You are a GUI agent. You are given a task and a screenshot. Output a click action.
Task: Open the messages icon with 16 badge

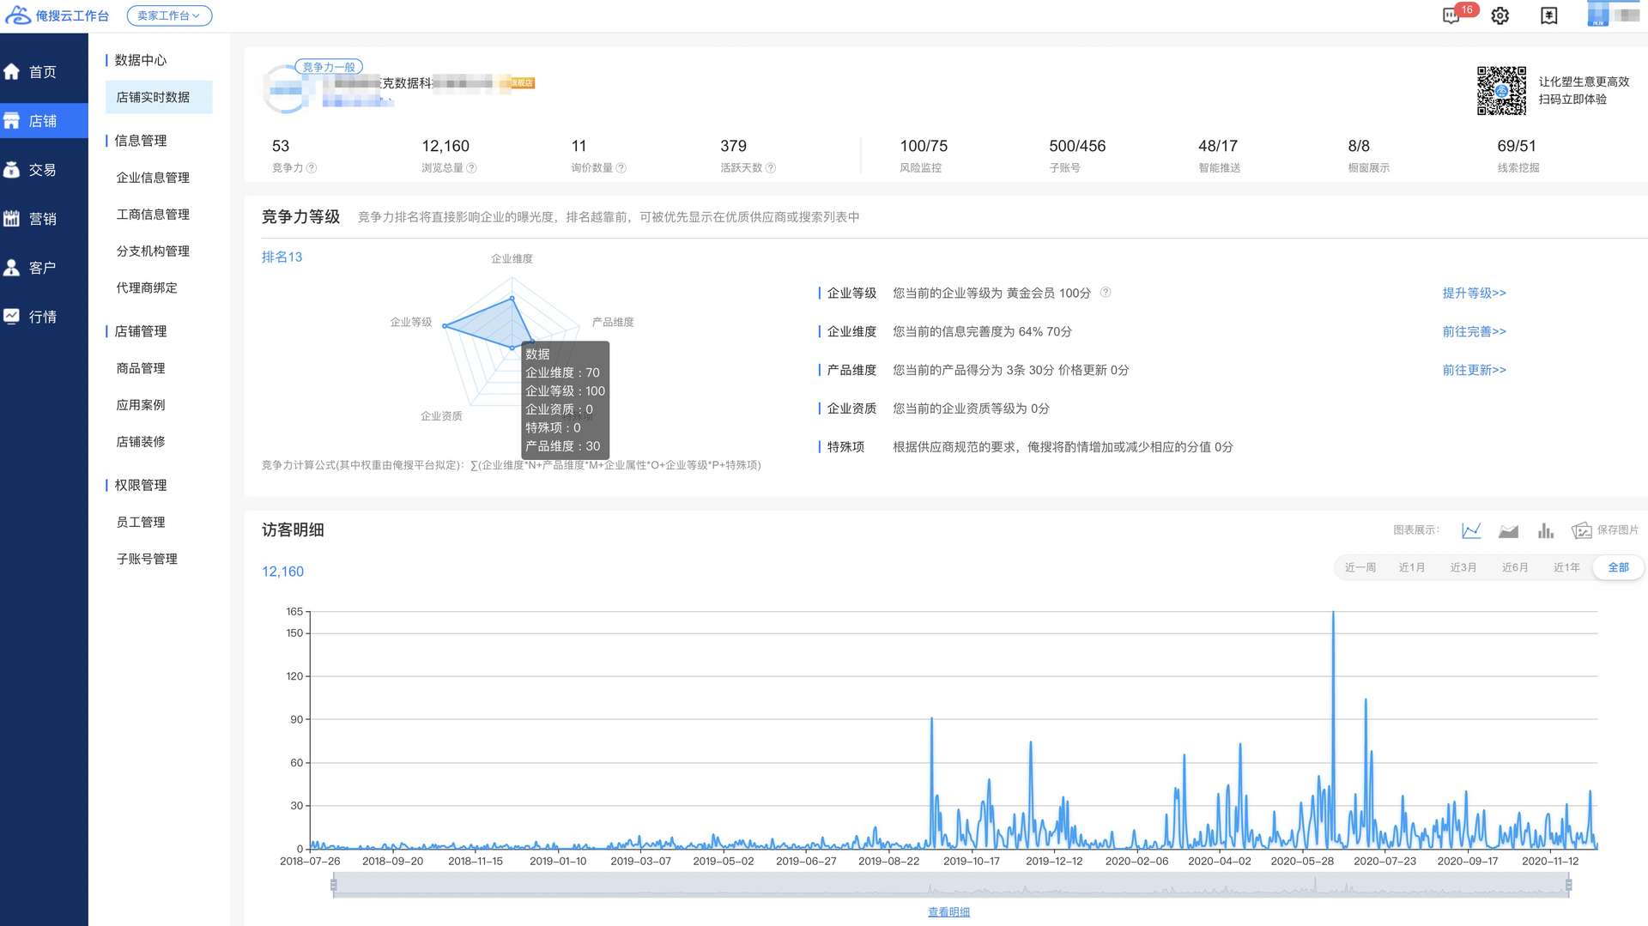point(1451,15)
